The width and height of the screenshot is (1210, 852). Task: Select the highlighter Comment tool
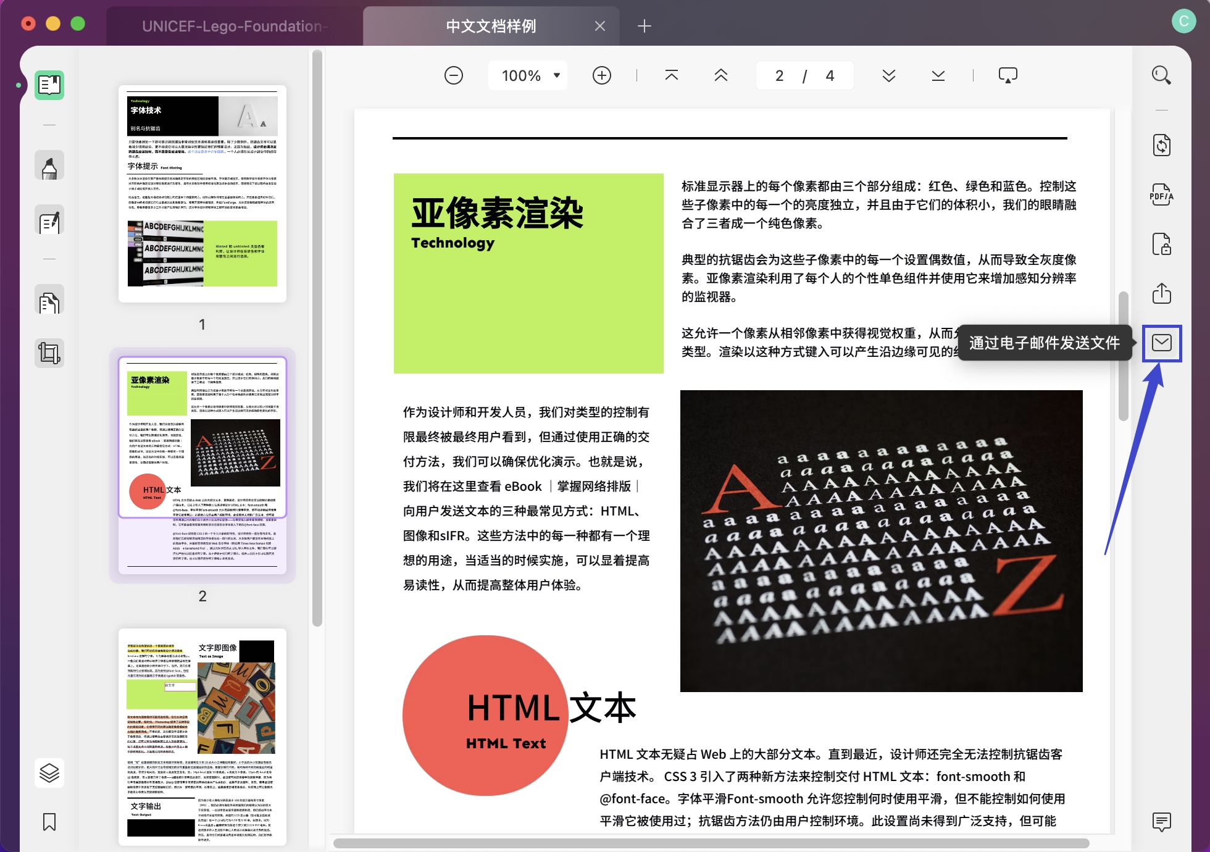[x=49, y=167]
